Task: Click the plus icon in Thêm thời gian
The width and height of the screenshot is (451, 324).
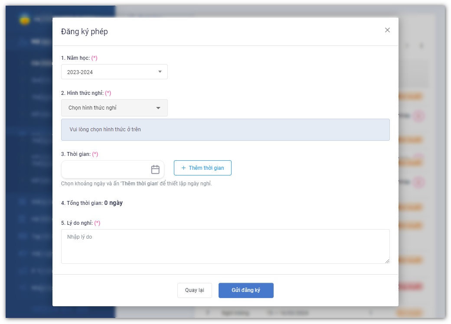Action: click(x=183, y=168)
